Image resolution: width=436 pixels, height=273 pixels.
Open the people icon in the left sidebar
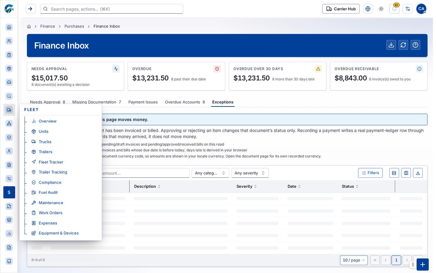point(9,41)
